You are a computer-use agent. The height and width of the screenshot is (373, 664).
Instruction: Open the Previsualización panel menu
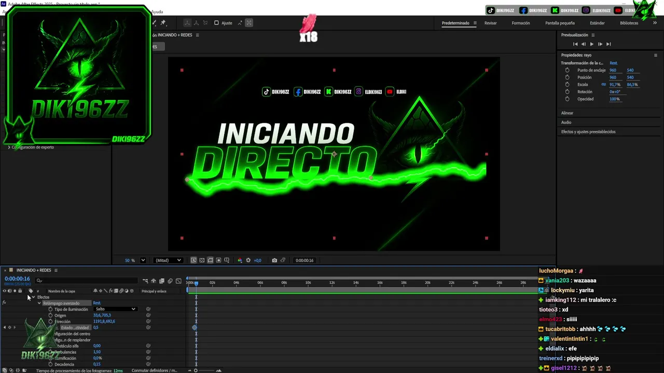[x=593, y=35]
